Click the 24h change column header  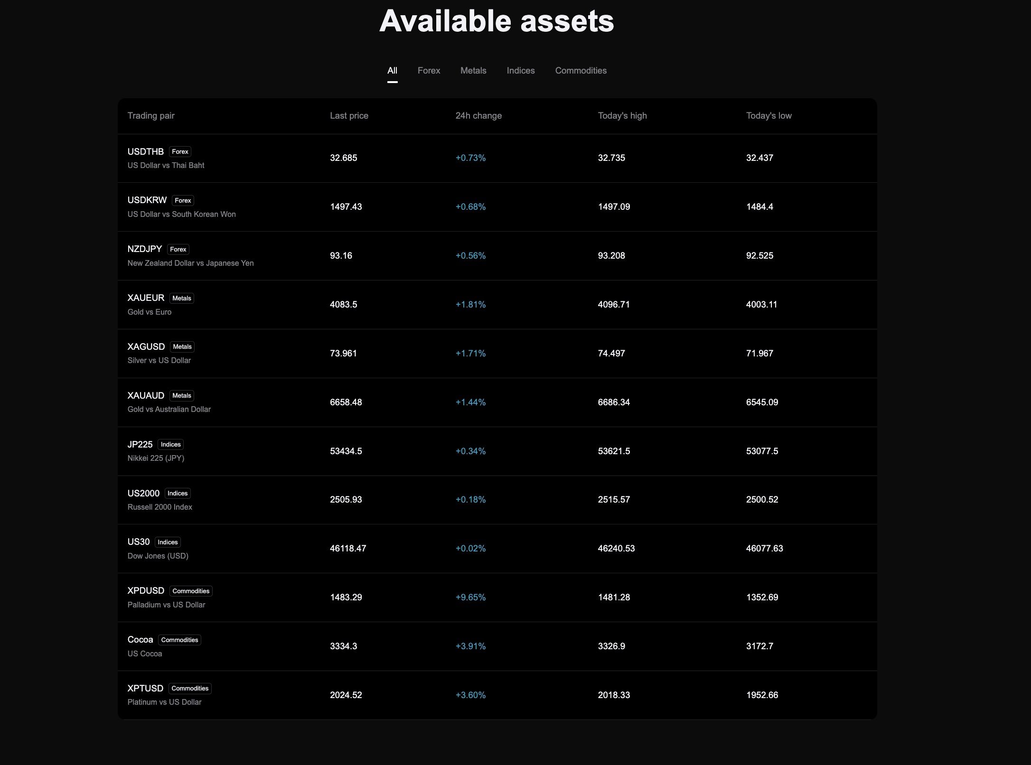click(478, 115)
